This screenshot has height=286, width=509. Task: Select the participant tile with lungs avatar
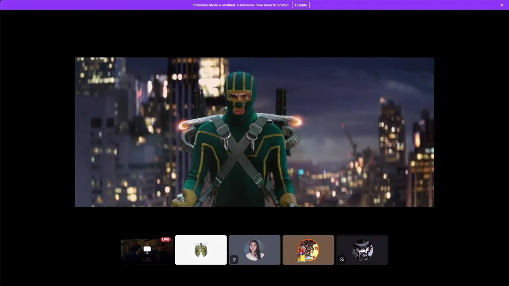[201, 250]
